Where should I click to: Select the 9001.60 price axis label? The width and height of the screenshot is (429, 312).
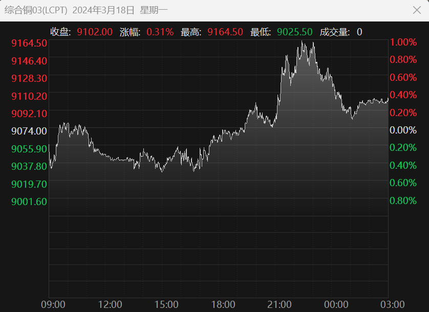point(29,202)
